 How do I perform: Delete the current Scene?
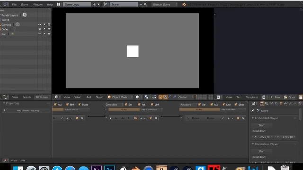pyautogui.click(x=145, y=4)
